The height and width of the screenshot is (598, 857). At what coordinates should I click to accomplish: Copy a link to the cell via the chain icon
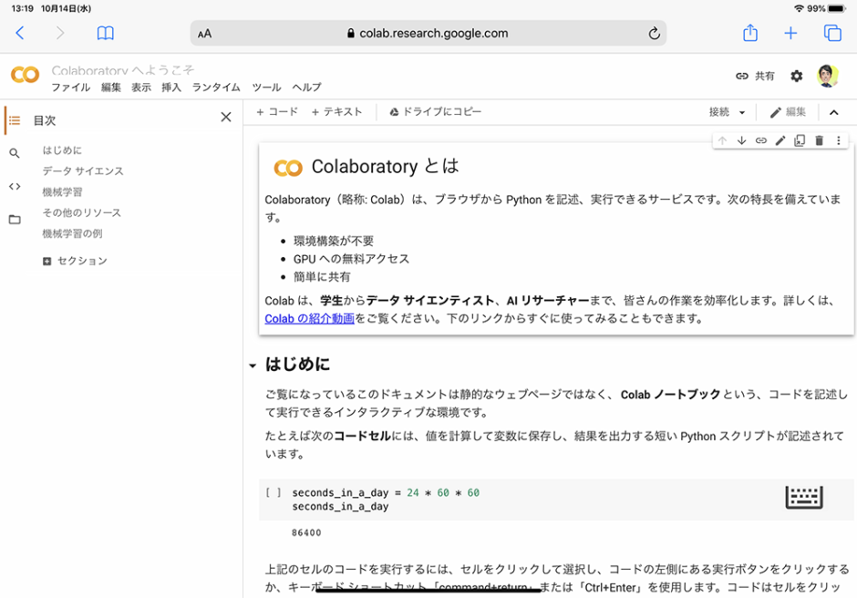tap(760, 140)
